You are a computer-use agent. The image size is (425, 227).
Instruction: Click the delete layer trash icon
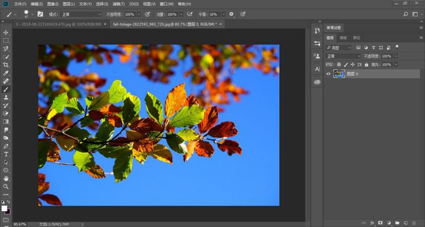tap(414, 223)
